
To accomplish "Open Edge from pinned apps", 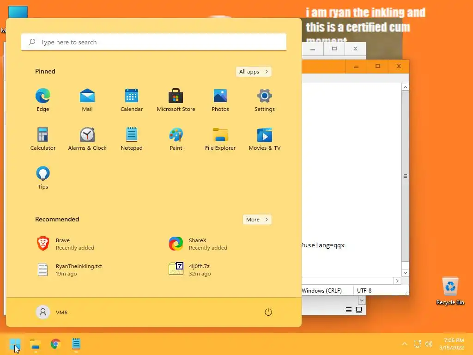I will 43,100.
